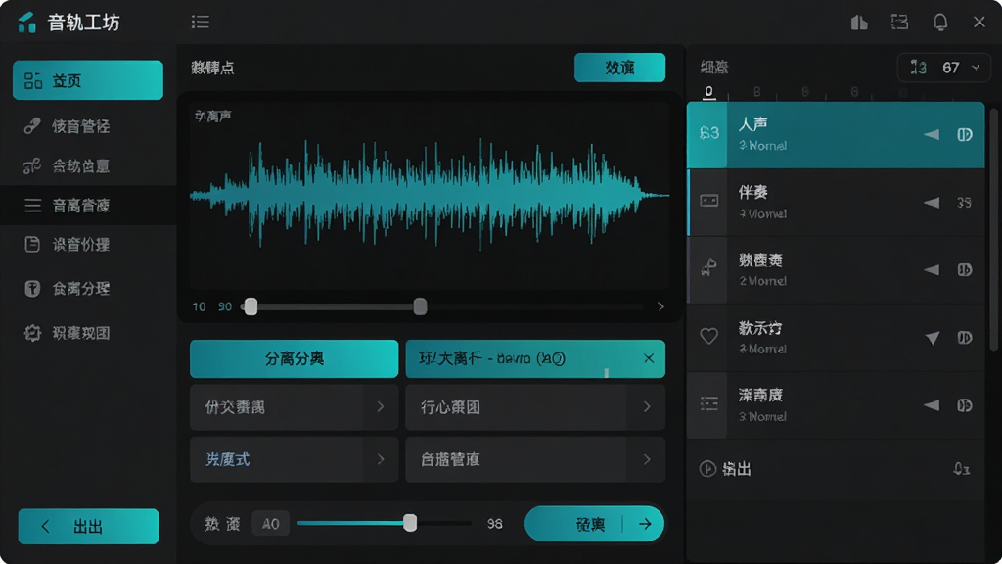Click the list view icon beside the app title

[x=200, y=23]
